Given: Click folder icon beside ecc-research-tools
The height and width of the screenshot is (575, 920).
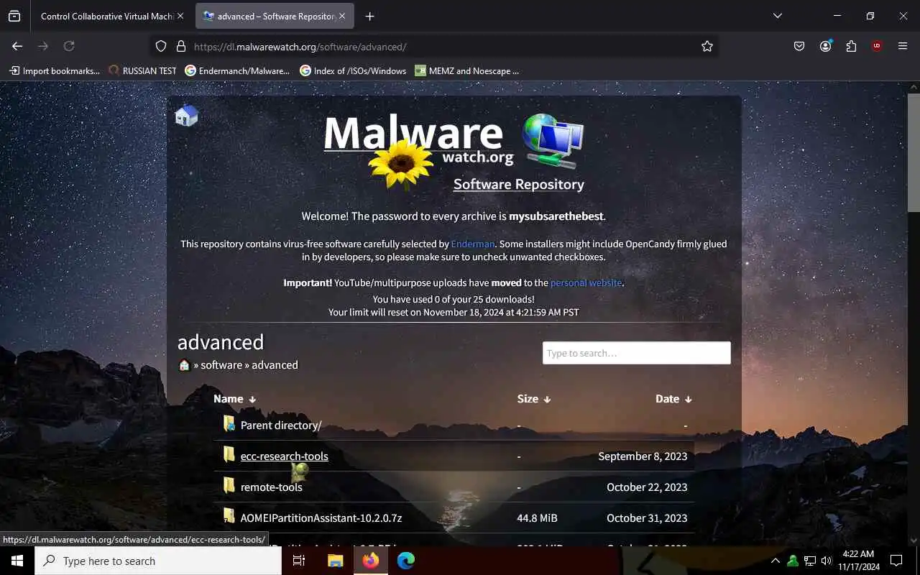Looking at the screenshot, I should tap(229, 454).
